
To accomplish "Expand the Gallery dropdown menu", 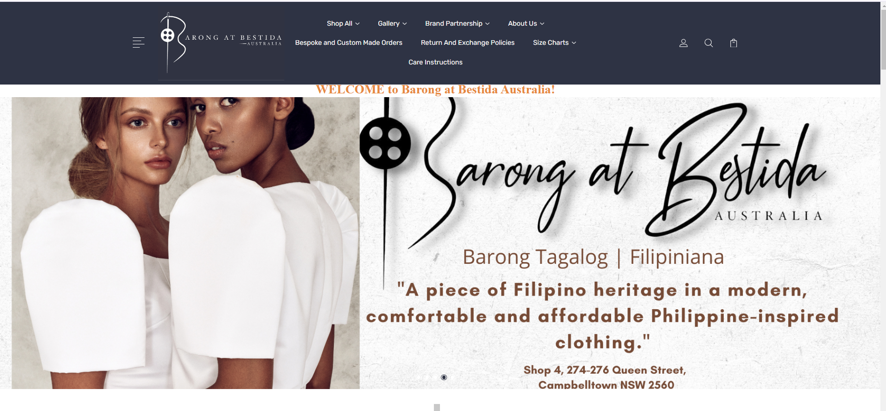I will (392, 23).
